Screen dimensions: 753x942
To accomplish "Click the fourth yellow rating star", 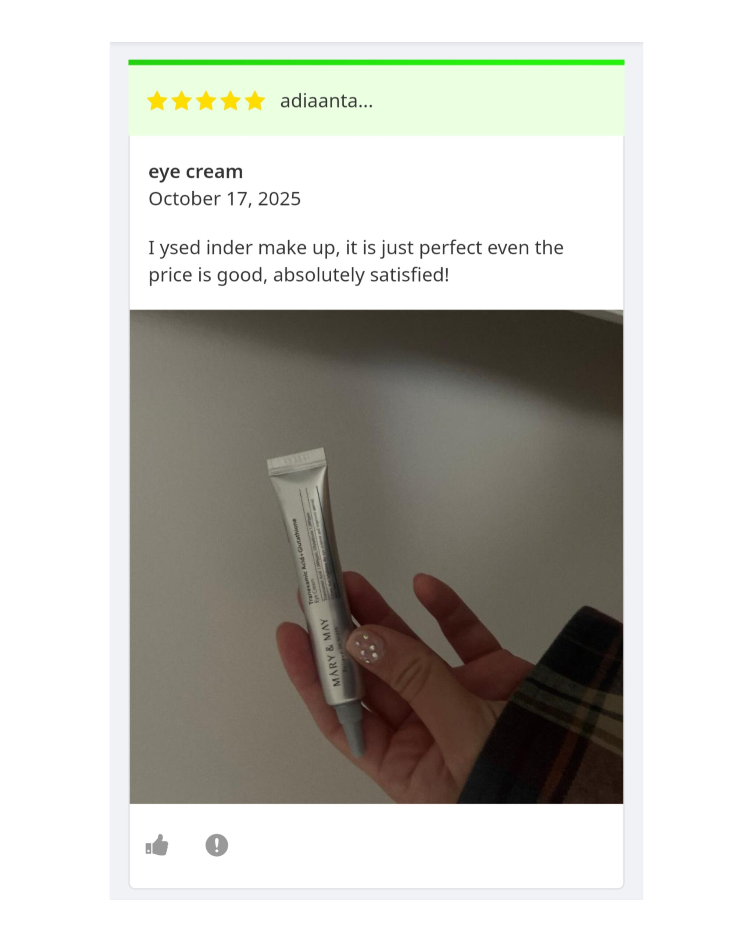I will [x=231, y=101].
